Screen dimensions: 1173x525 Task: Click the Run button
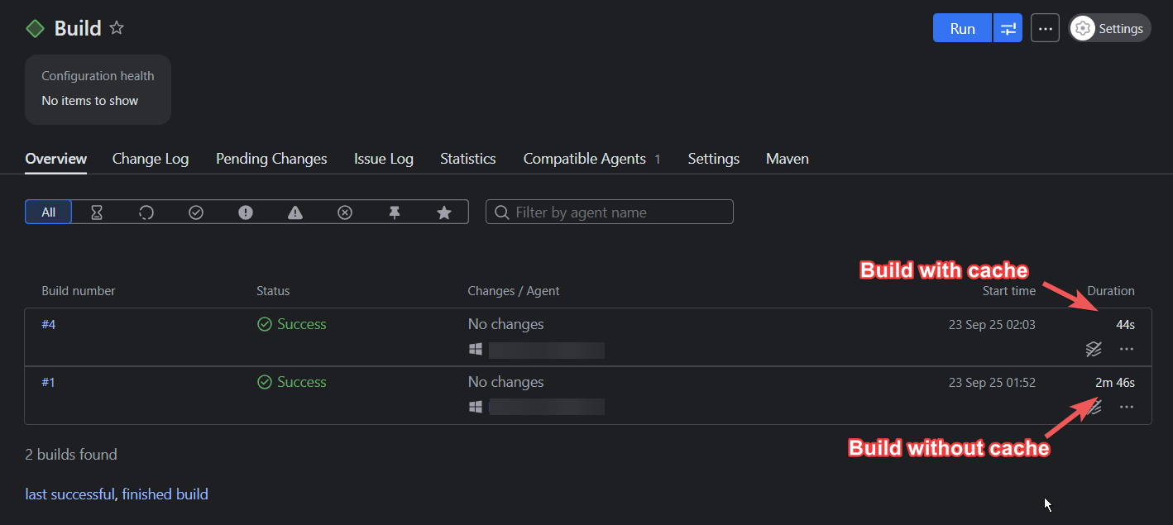[962, 28]
